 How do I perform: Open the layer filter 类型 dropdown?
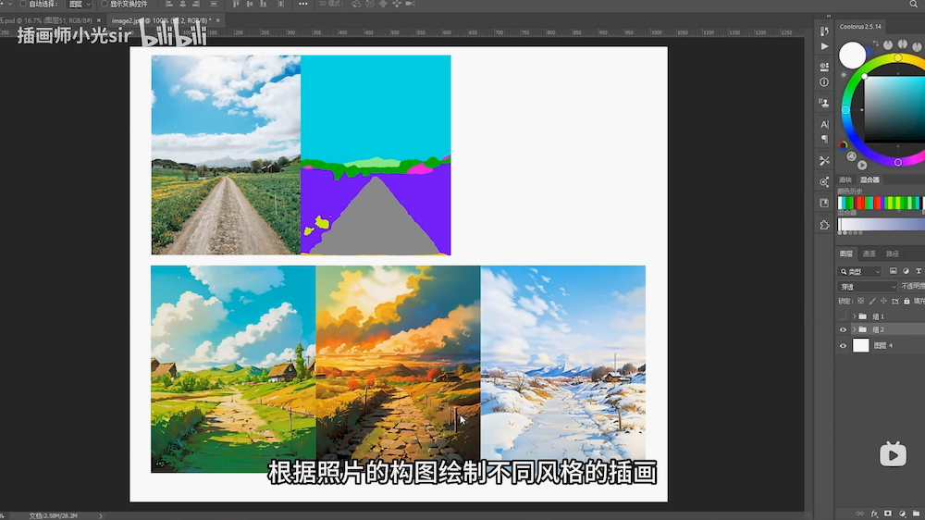859,271
